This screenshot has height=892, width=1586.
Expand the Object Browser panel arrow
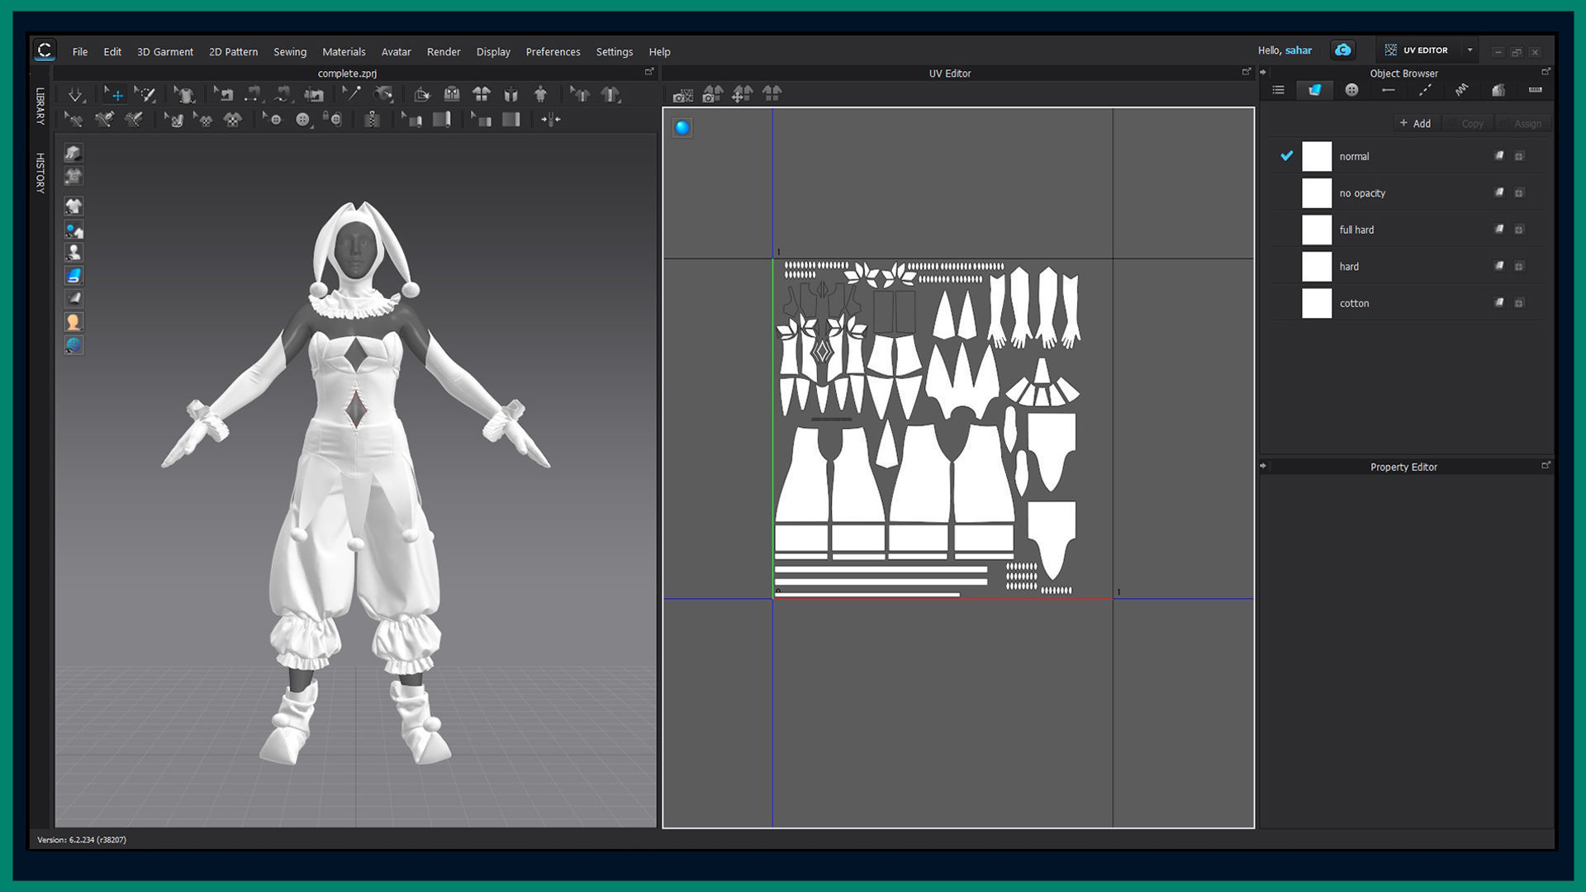click(1263, 73)
